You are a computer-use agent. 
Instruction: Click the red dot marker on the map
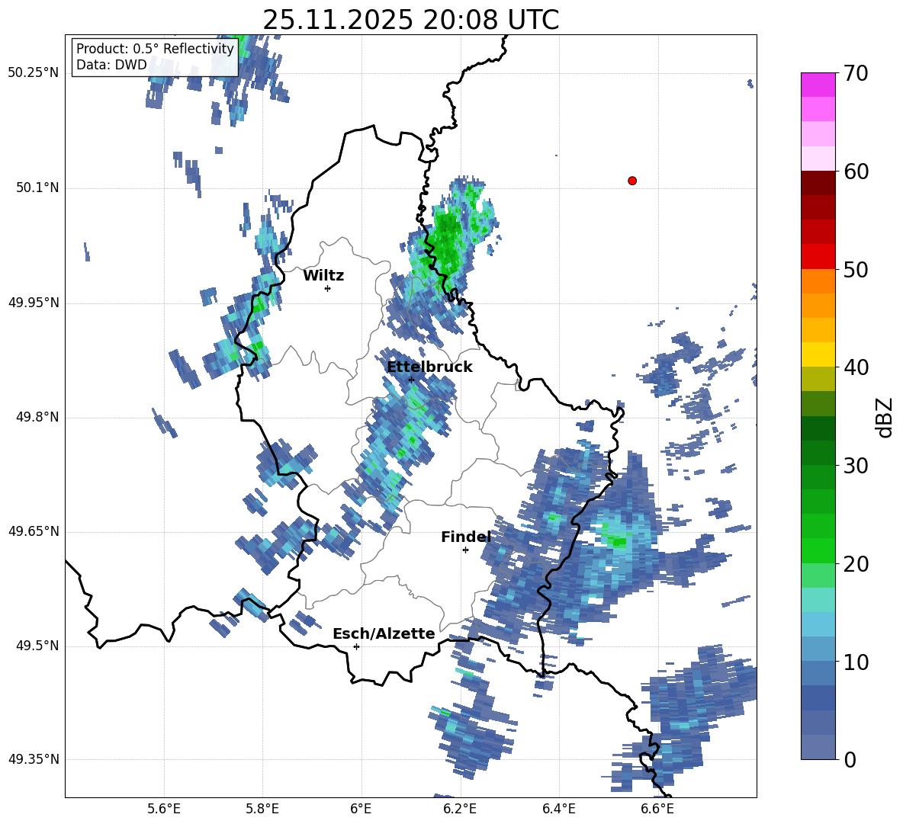pyautogui.click(x=631, y=181)
